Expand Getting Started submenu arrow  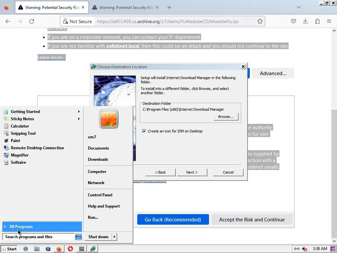pos(79,111)
